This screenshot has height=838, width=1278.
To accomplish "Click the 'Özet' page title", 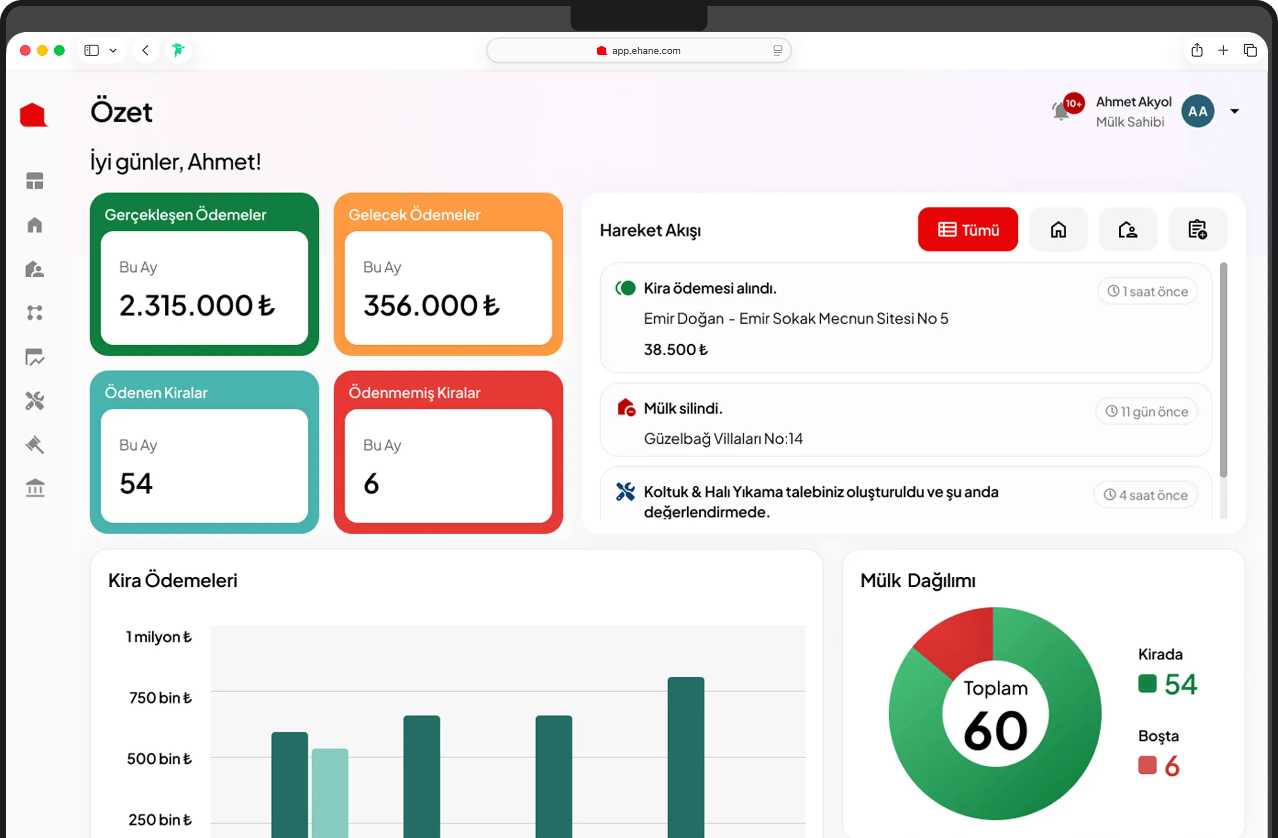I will point(122,112).
